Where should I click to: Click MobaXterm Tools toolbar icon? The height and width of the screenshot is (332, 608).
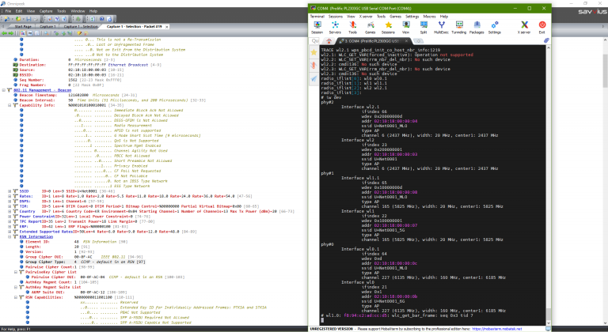[352, 28]
